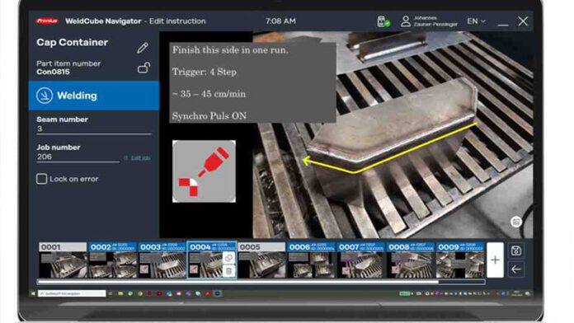Save the instruction with disk icon
The height and width of the screenshot is (323, 574).
[x=516, y=251]
